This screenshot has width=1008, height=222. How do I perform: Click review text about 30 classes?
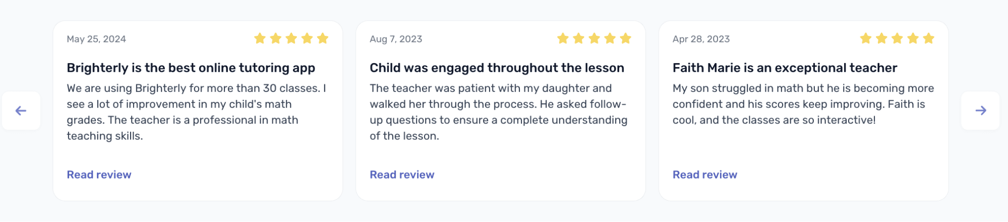[x=196, y=112]
